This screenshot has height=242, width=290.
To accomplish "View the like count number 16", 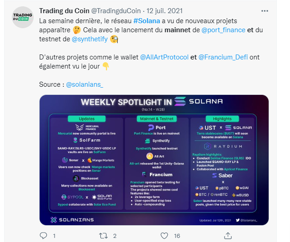I will (x=177, y=236).
